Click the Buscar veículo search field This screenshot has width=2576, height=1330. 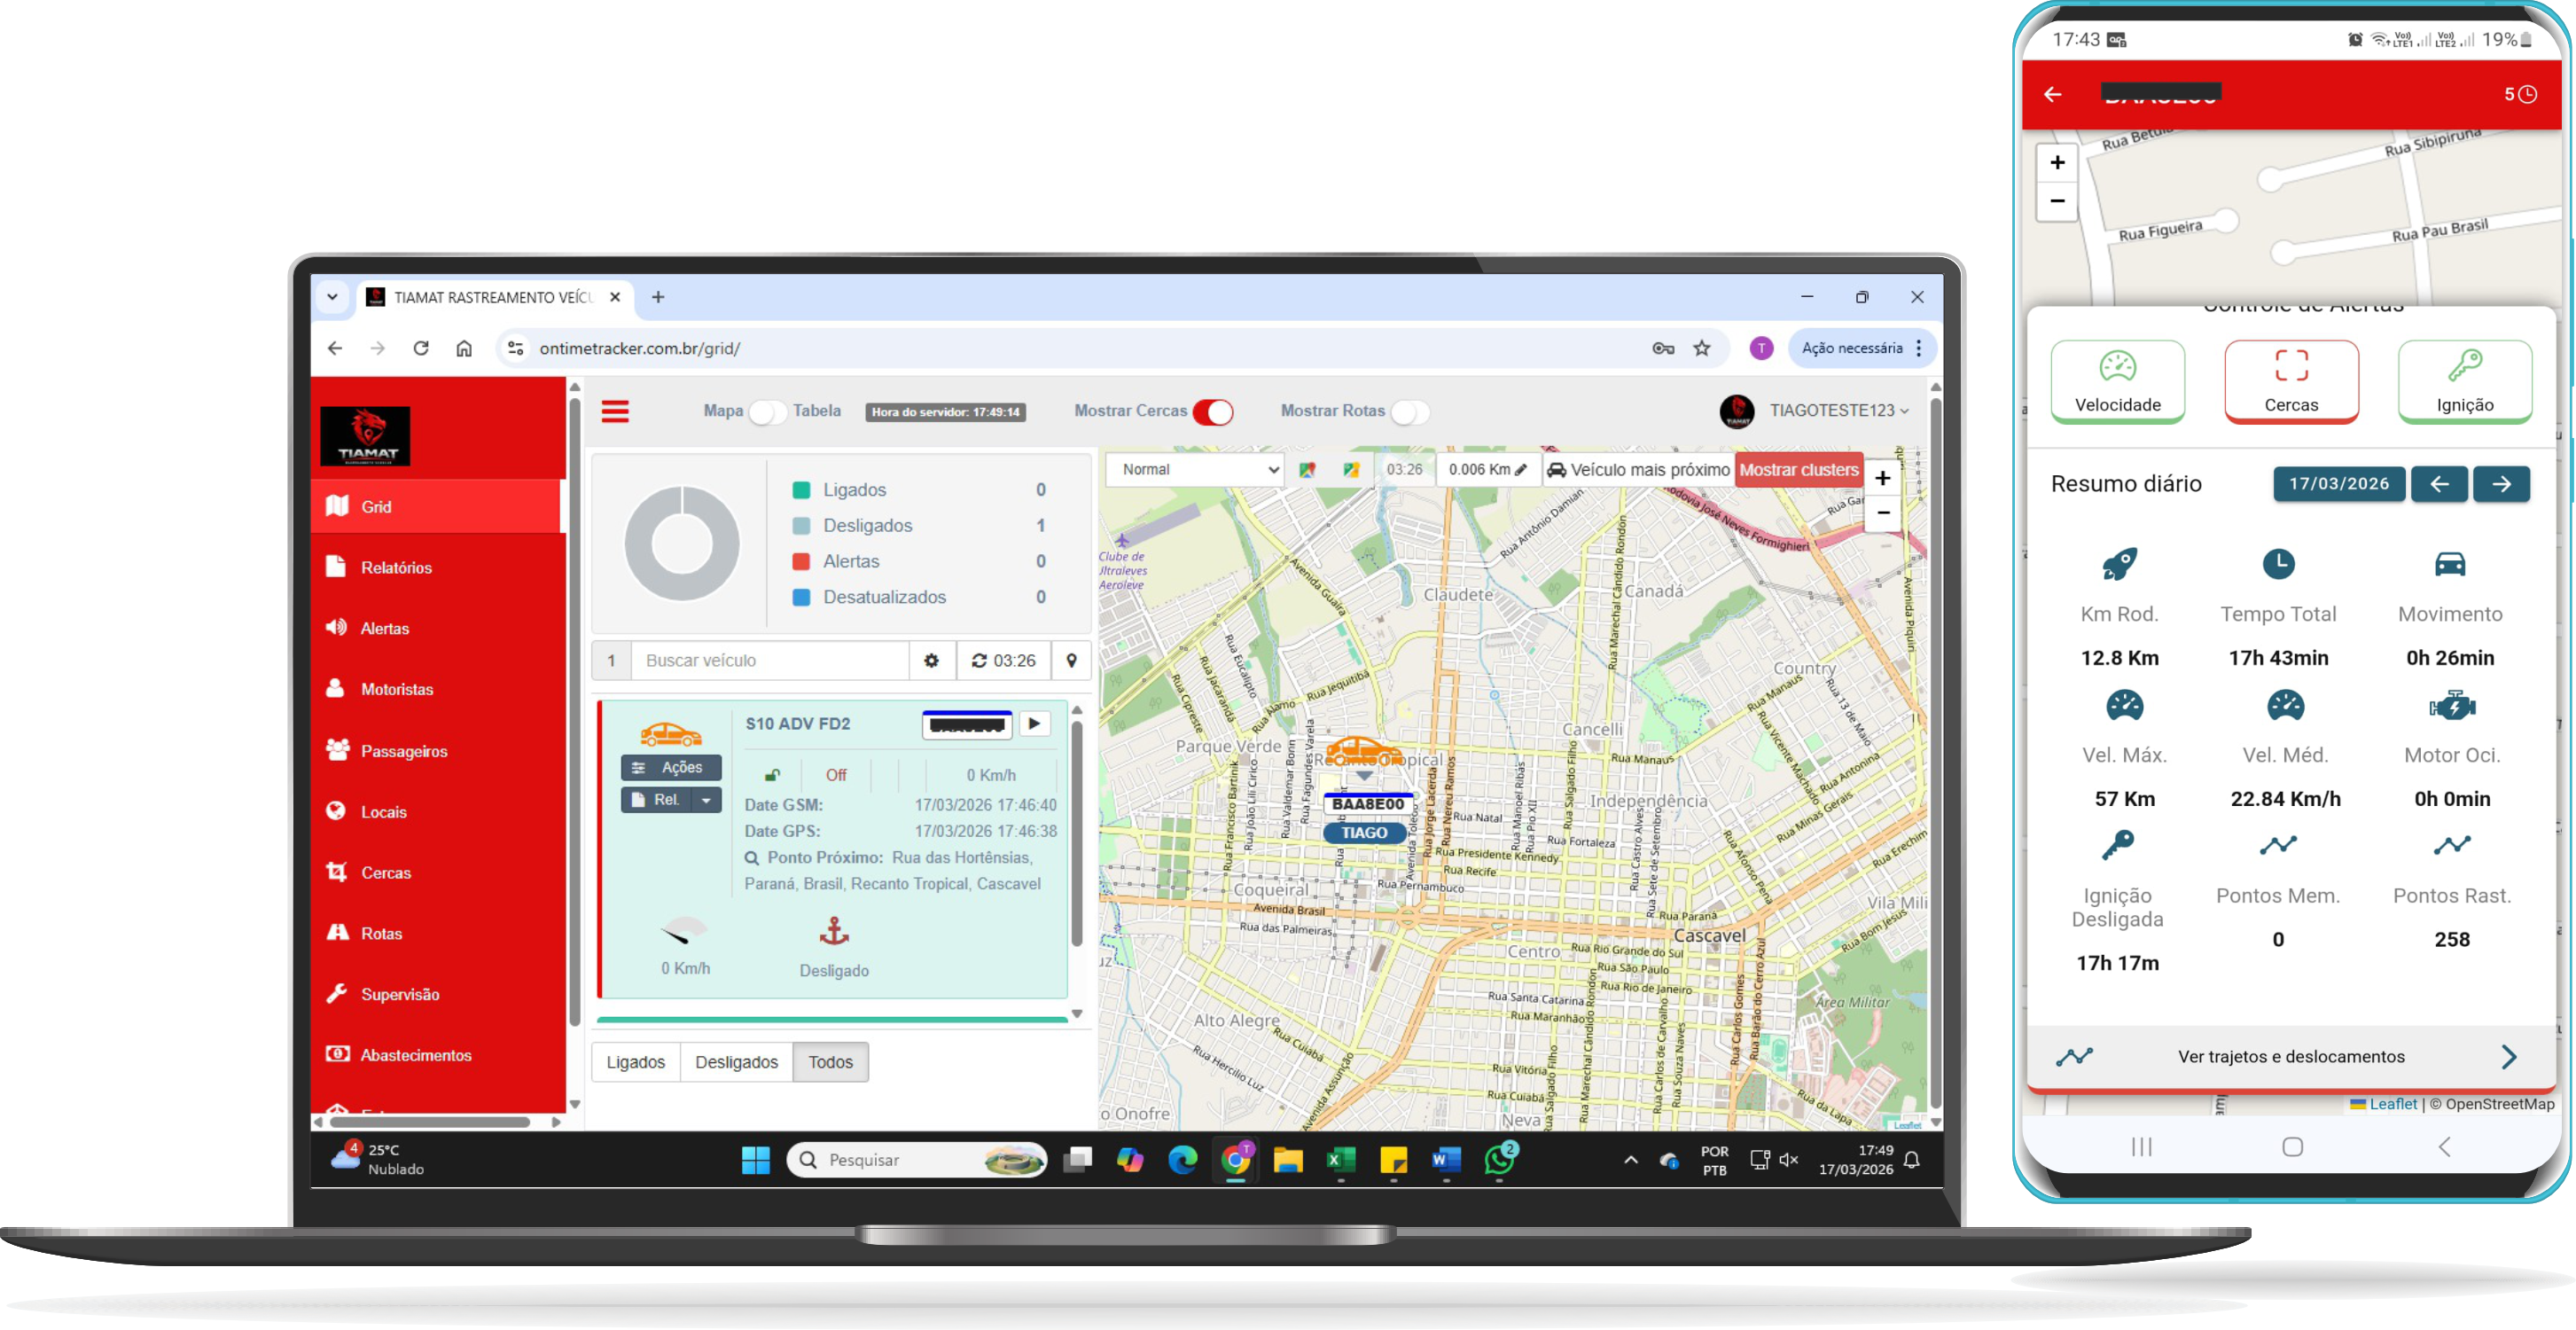769,660
